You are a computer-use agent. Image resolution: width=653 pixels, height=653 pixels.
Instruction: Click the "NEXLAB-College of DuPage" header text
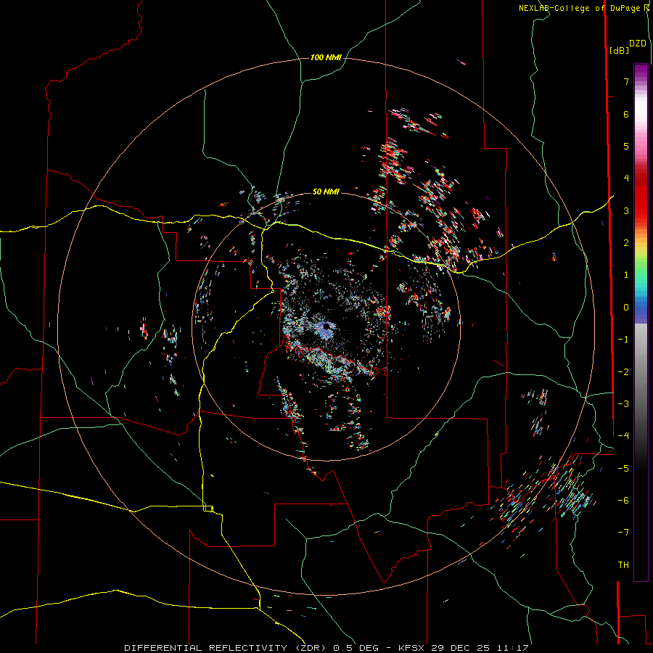tap(580, 8)
